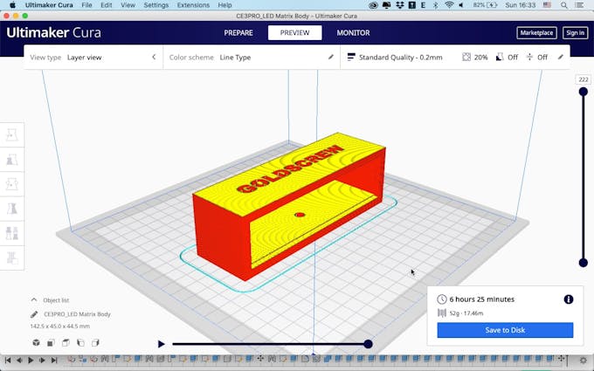Open the Apple menu

click(x=12, y=5)
